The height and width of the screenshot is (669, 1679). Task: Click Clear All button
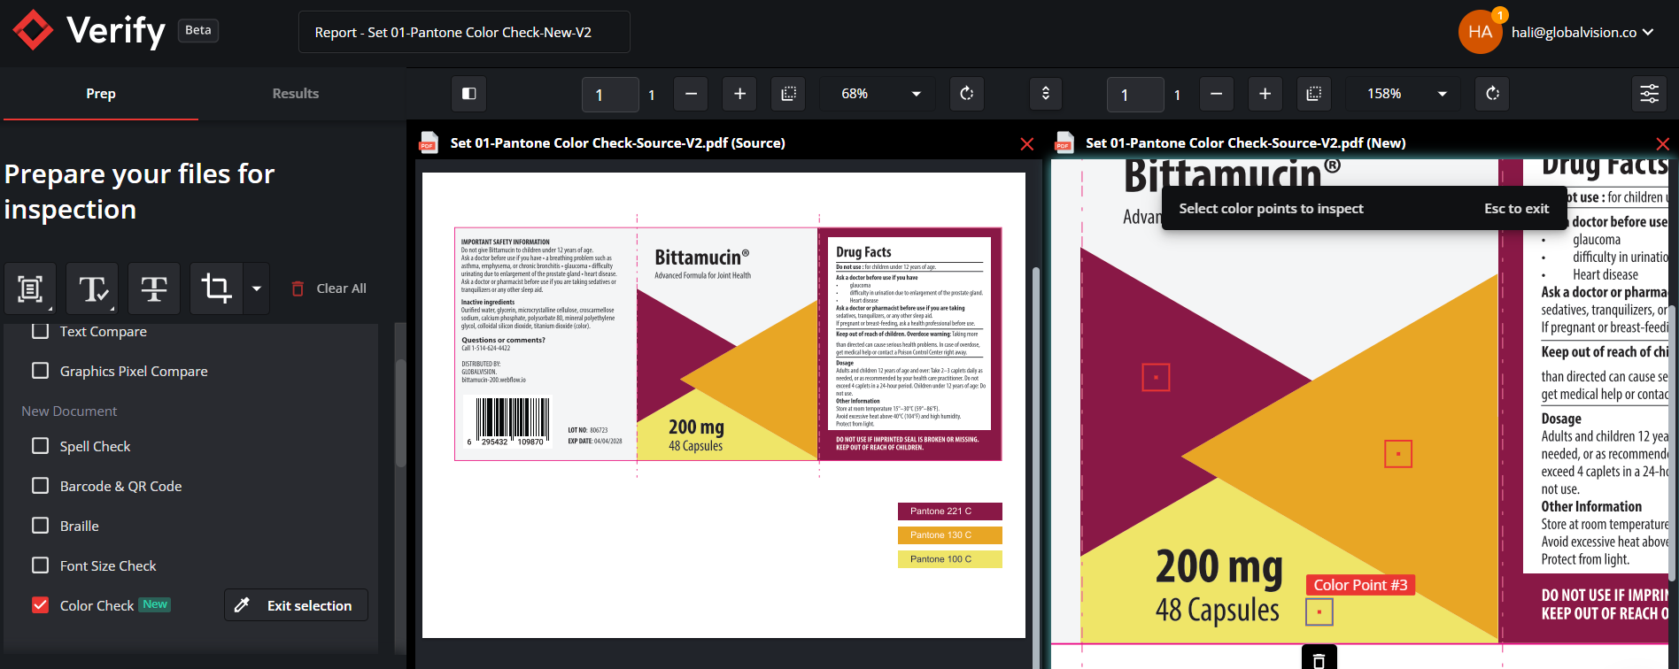coord(329,288)
